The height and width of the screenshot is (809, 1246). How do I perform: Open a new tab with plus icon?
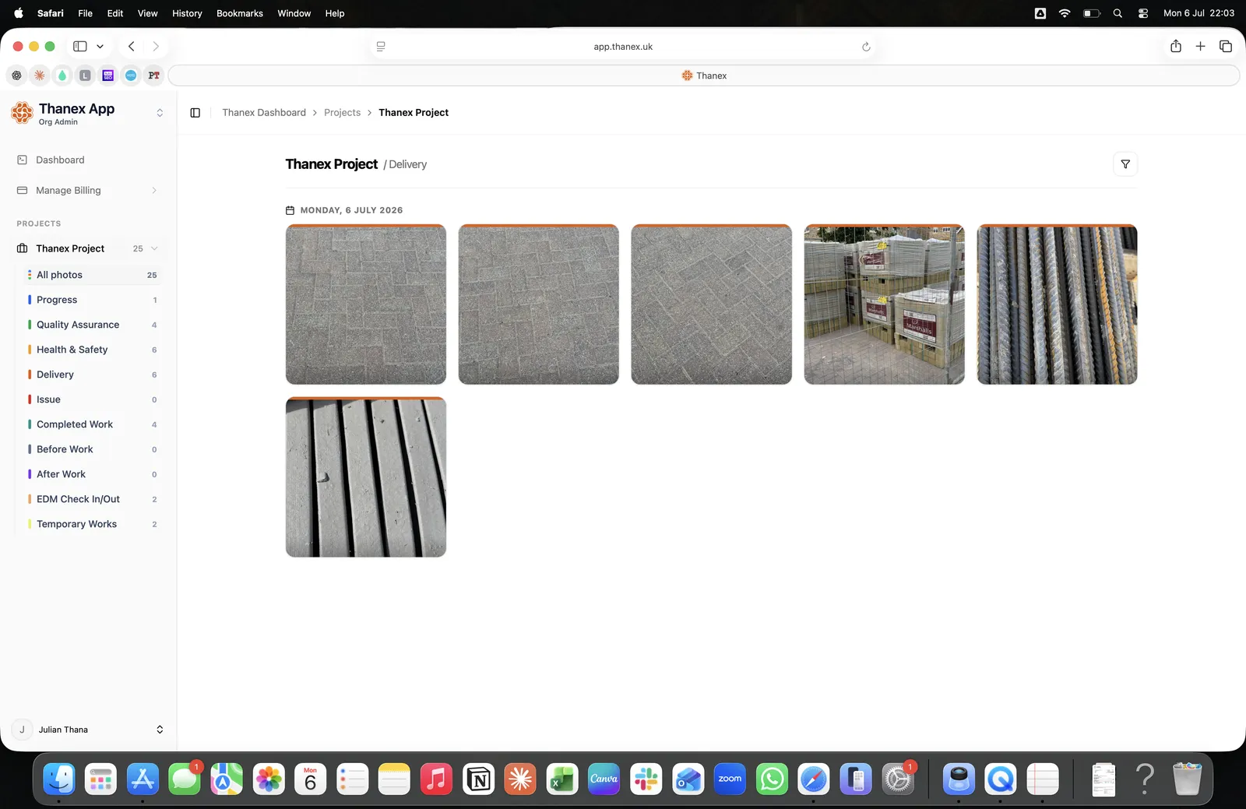(x=1200, y=47)
